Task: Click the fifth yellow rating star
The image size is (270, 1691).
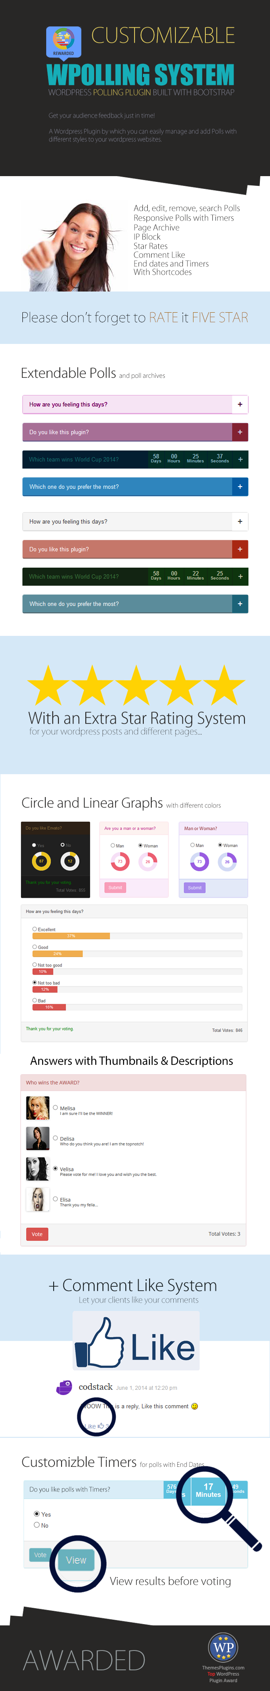Action: tap(224, 685)
